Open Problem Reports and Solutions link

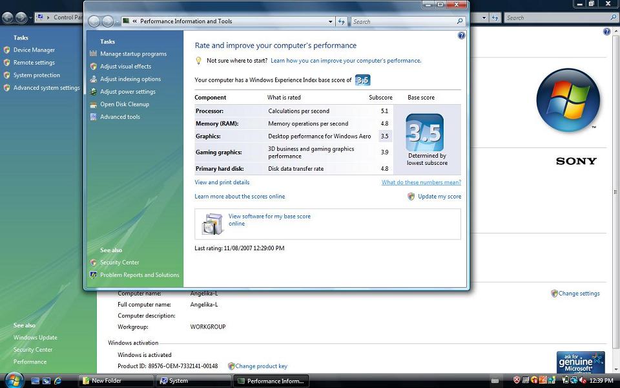(x=139, y=275)
